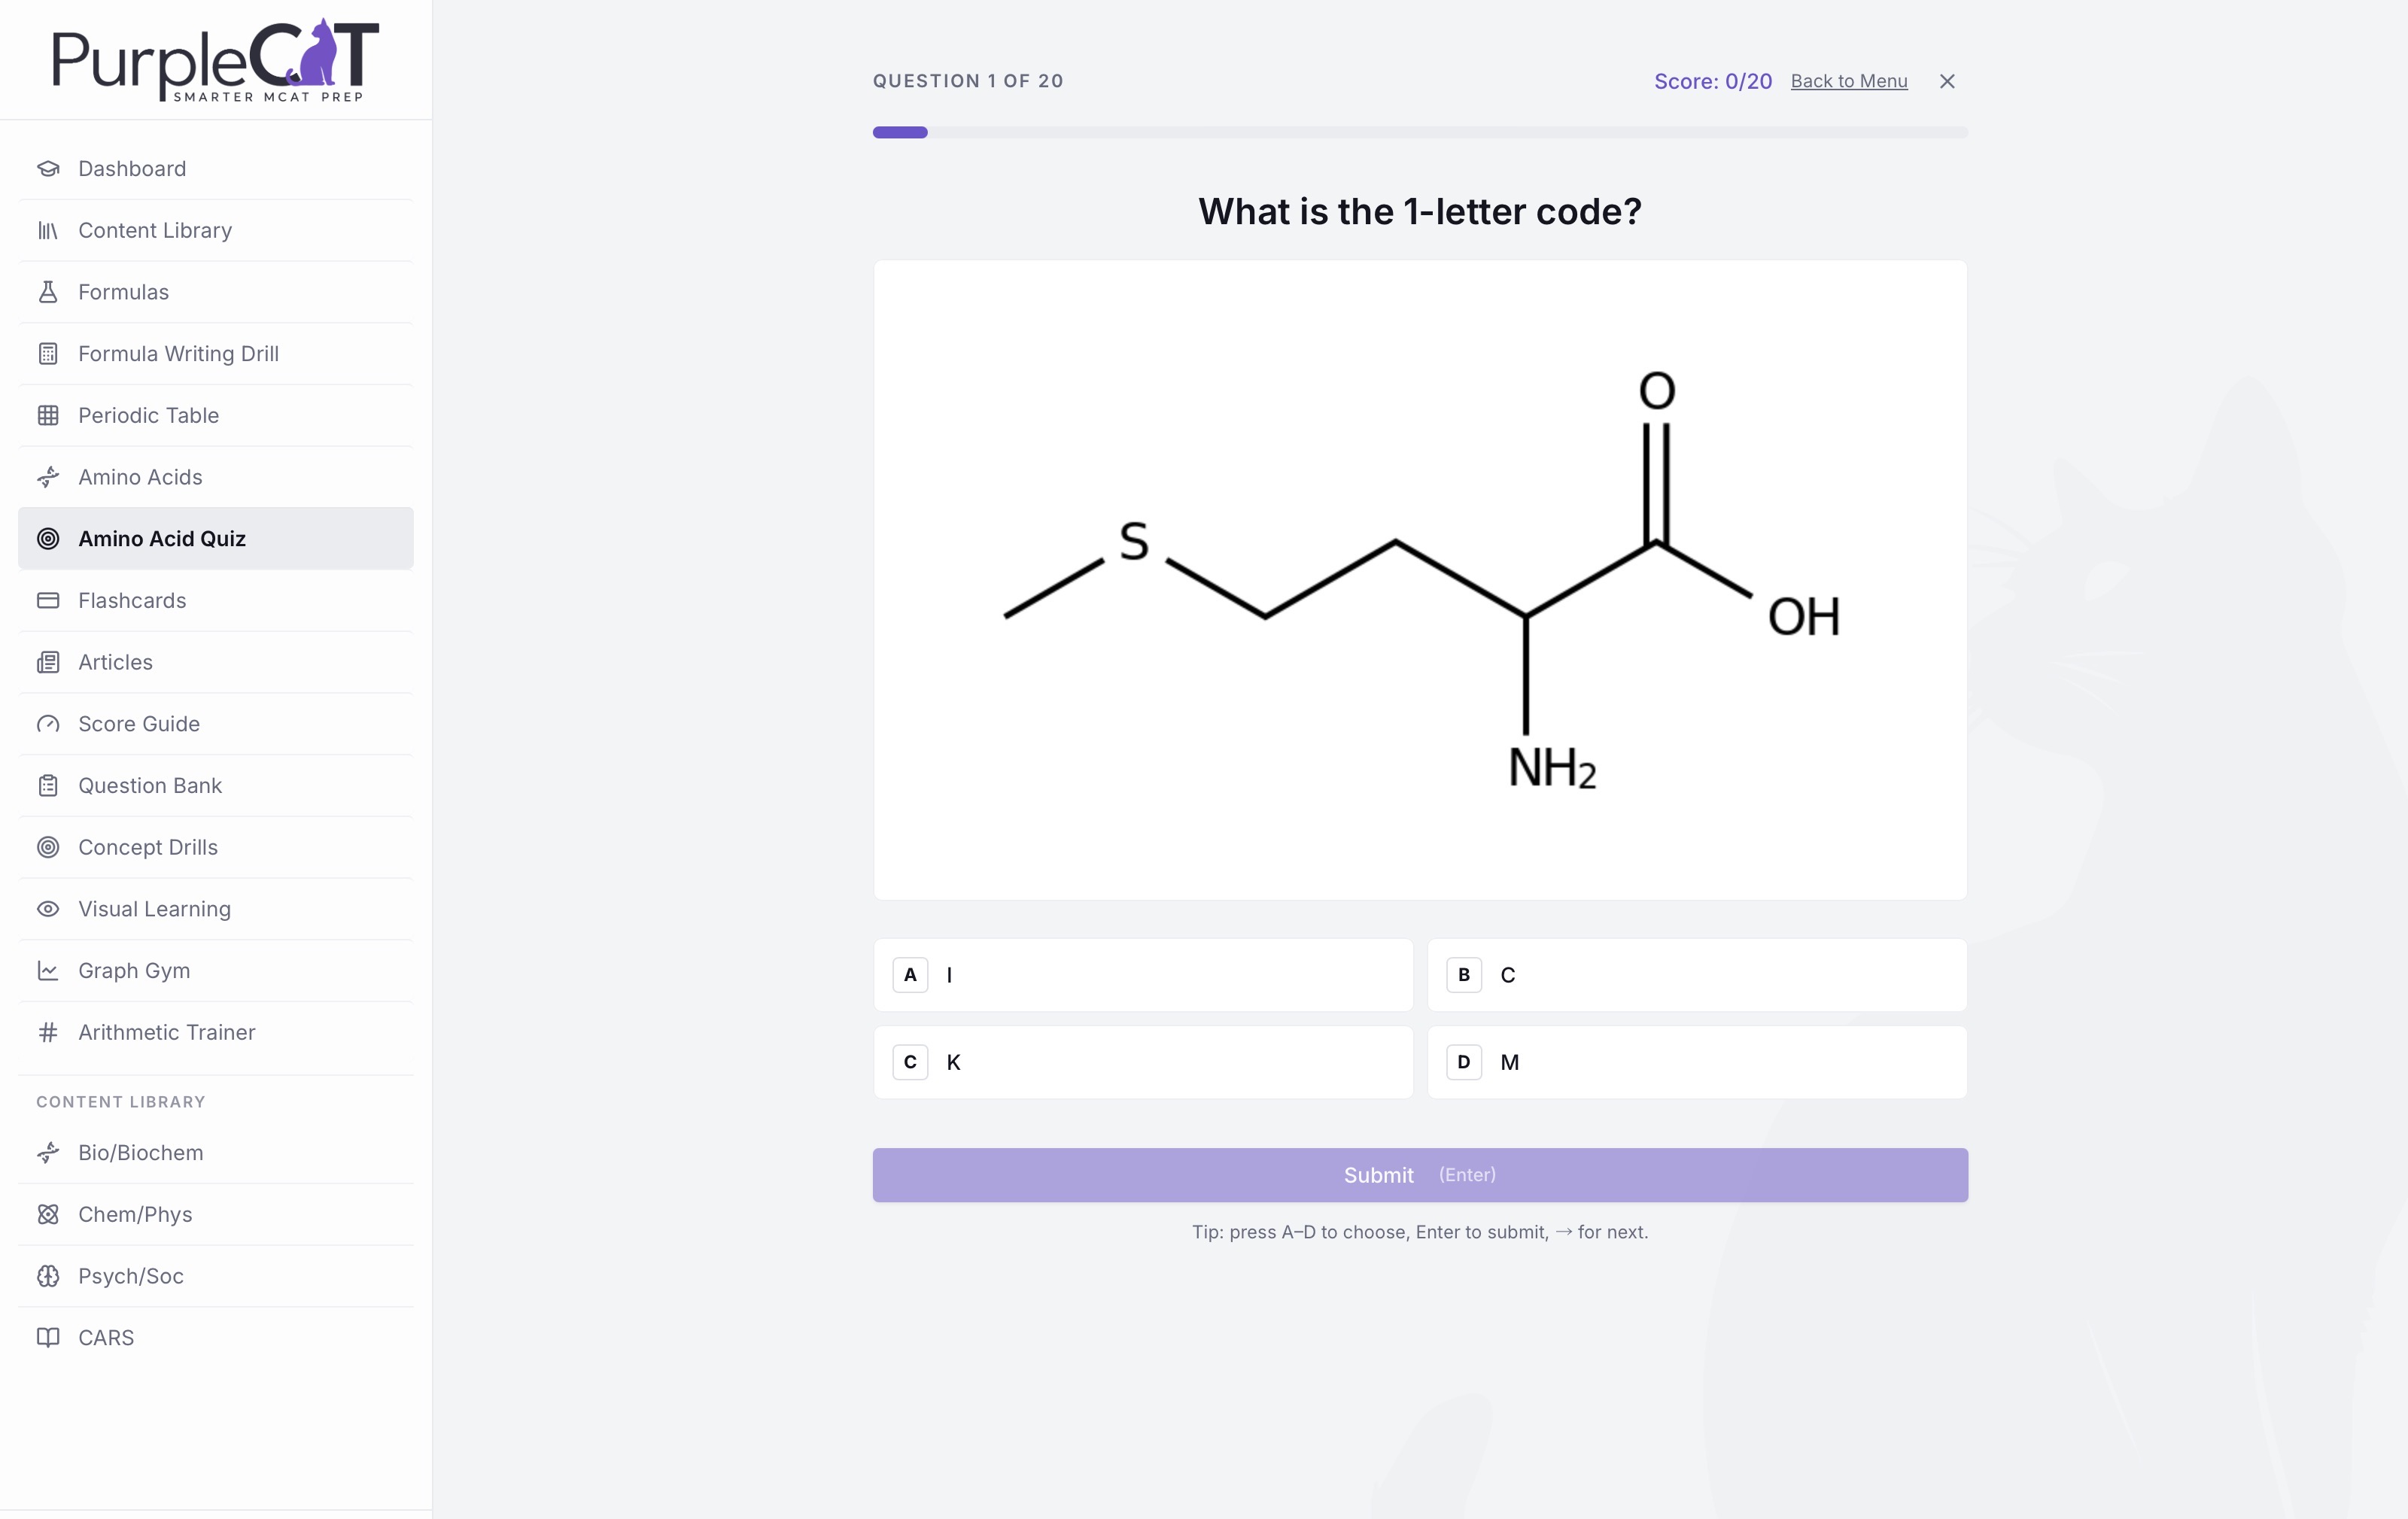Click the Articles newspaper icon
The width and height of the screenshot is (2408, 1519).
[x=48, y=662]
